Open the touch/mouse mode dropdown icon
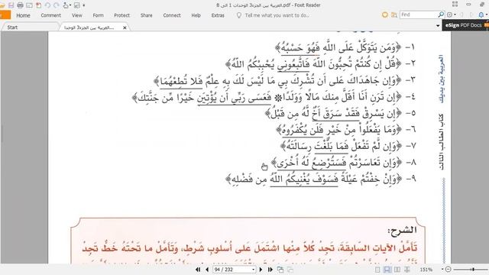 point(66,5)
